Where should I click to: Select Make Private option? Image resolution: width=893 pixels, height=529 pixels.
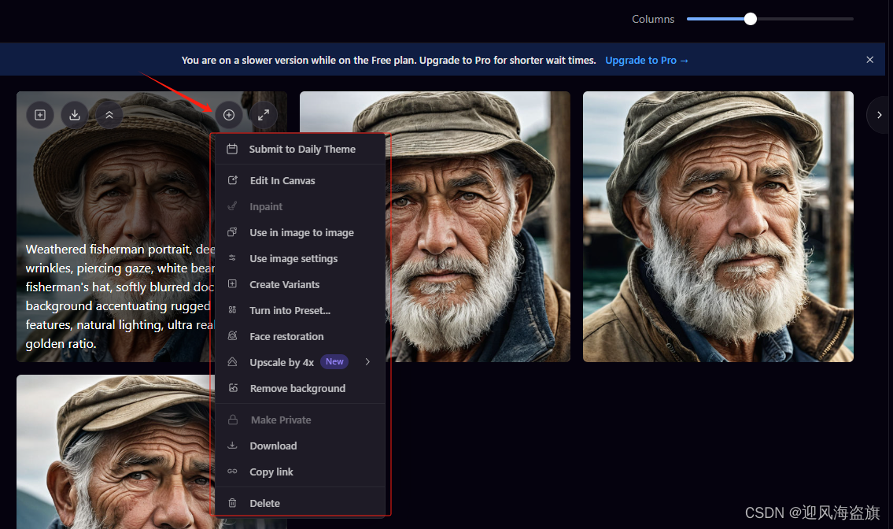point(300,420)
